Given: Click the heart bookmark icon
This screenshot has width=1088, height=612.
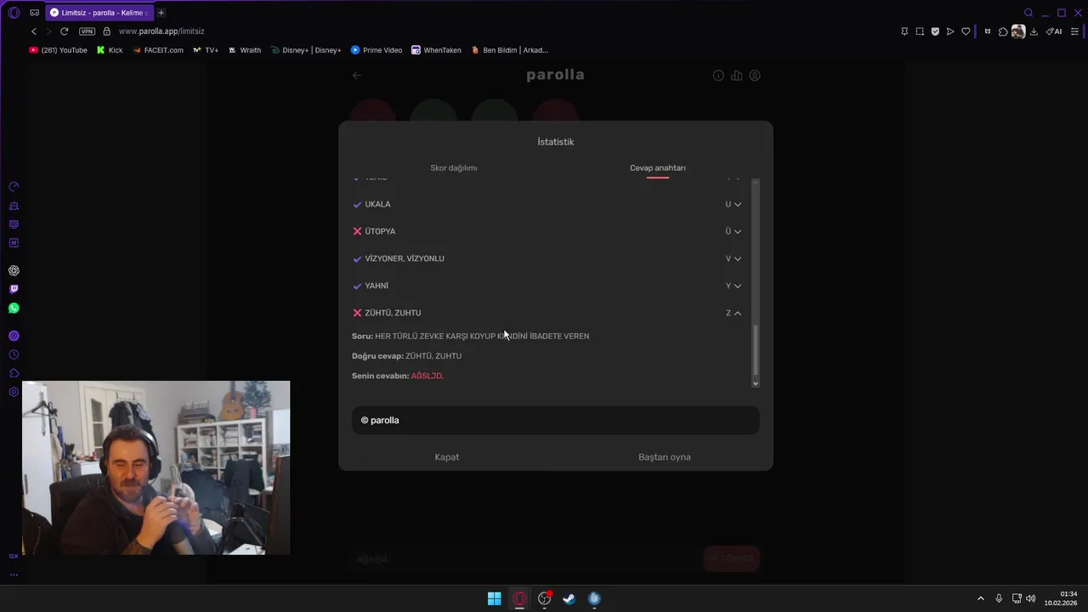Looking at the screenshot, I should (x=966, y=31).
